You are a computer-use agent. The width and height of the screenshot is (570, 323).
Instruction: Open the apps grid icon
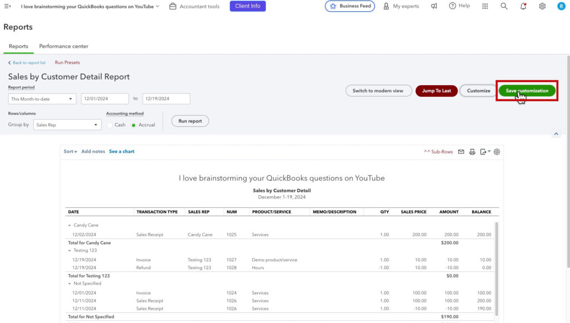(485, 6)
